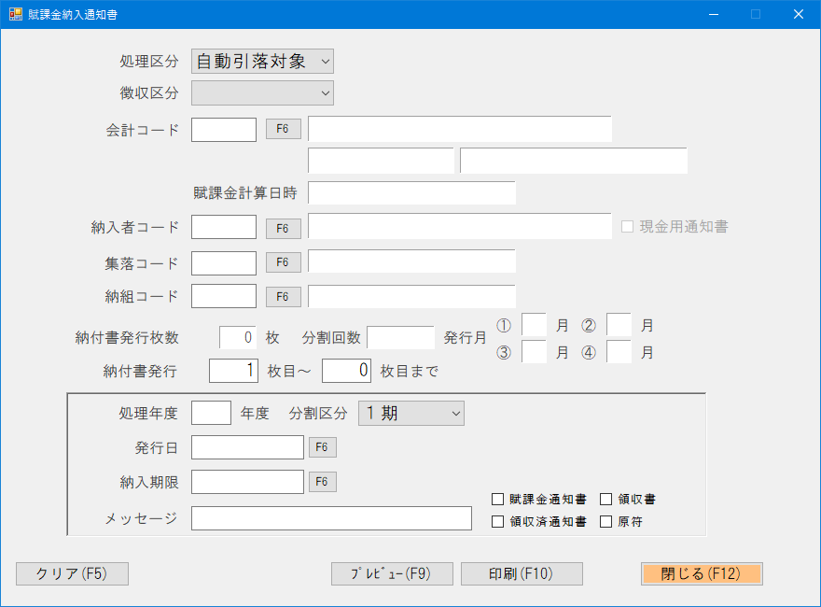The height and width of the screenshot is (607, 821).
Task: Click the クリア(F5) button
Action: (x=72, y=574)
